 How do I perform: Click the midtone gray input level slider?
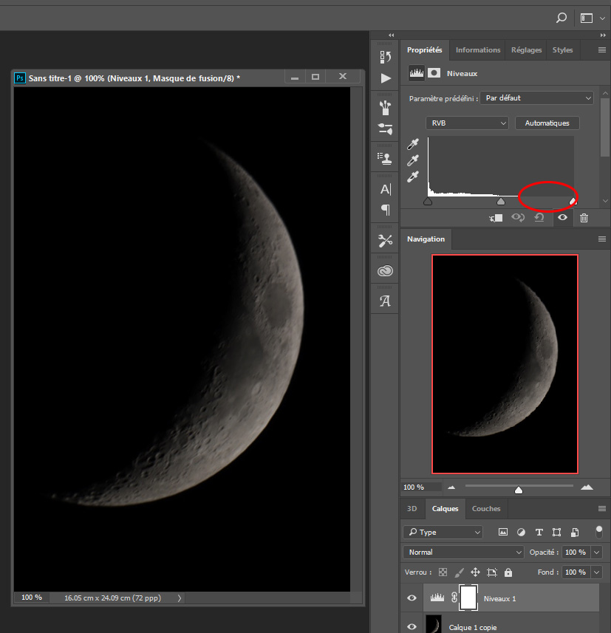pos(501,201)
